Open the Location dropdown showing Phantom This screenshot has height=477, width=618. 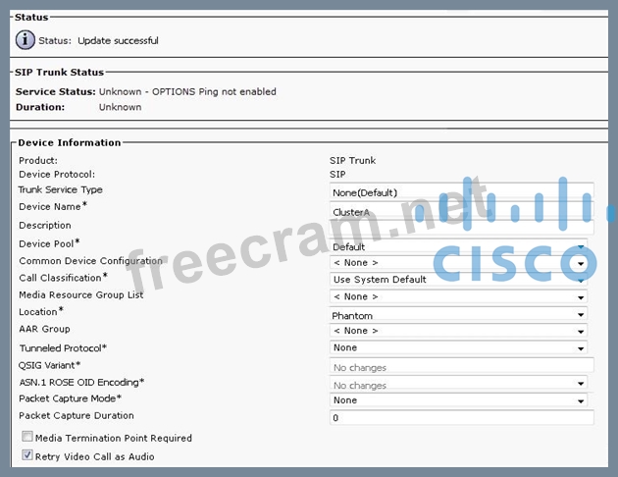(x=458, y=315)
